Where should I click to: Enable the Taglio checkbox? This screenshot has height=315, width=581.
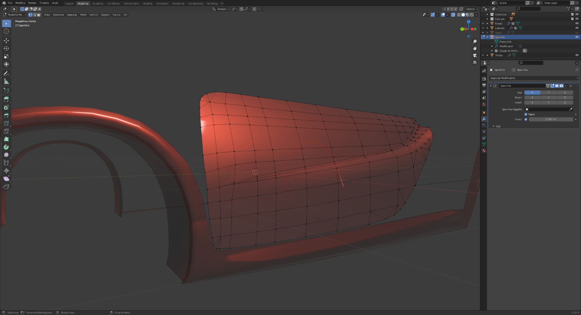(x=526, y=114)
